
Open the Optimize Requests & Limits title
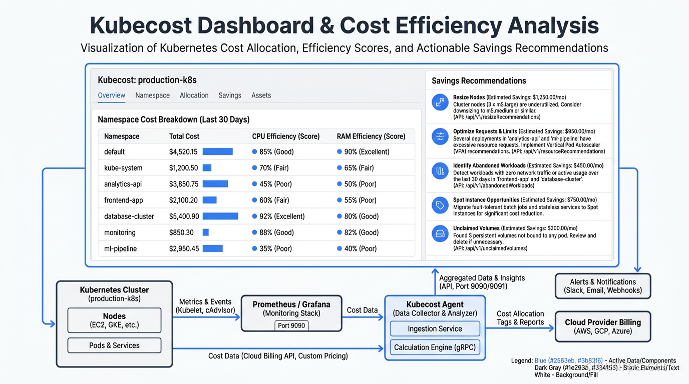485,131
